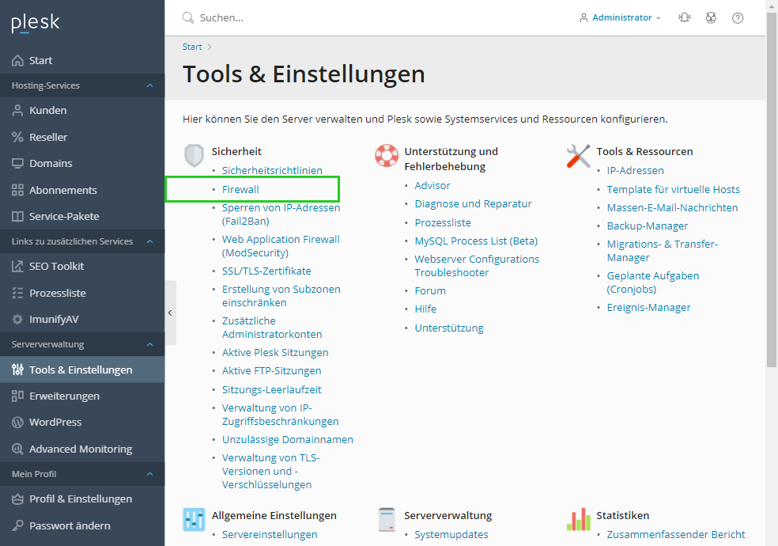Viewport: 778px width, 546px height.
Task: Open Aktive Plesk Sitzungen link
Action: coord(275,352)
